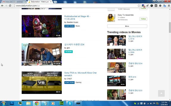171x106 pixels.
Task: Open the Music category link
Action: coord(78,26)
